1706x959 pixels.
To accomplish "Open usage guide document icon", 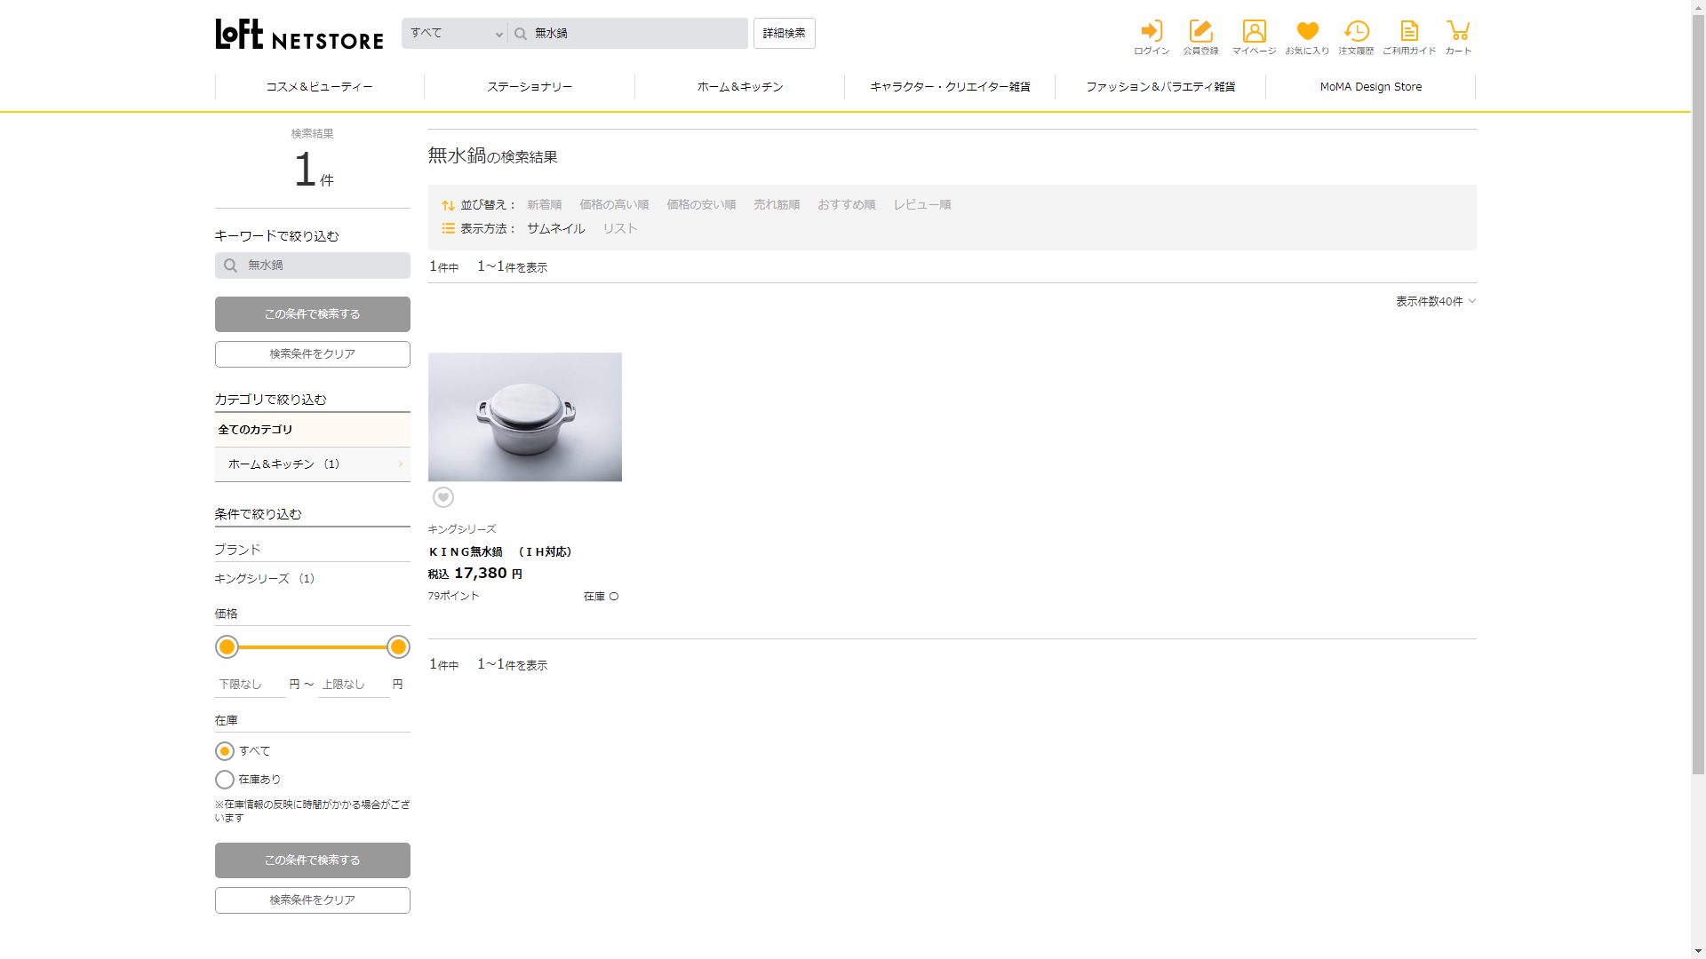I will 1409,32.
